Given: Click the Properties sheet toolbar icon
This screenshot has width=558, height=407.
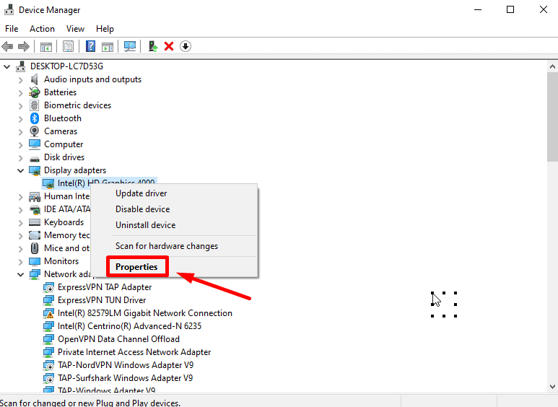Looking at the screenshot, I should (x=68, y=46).
